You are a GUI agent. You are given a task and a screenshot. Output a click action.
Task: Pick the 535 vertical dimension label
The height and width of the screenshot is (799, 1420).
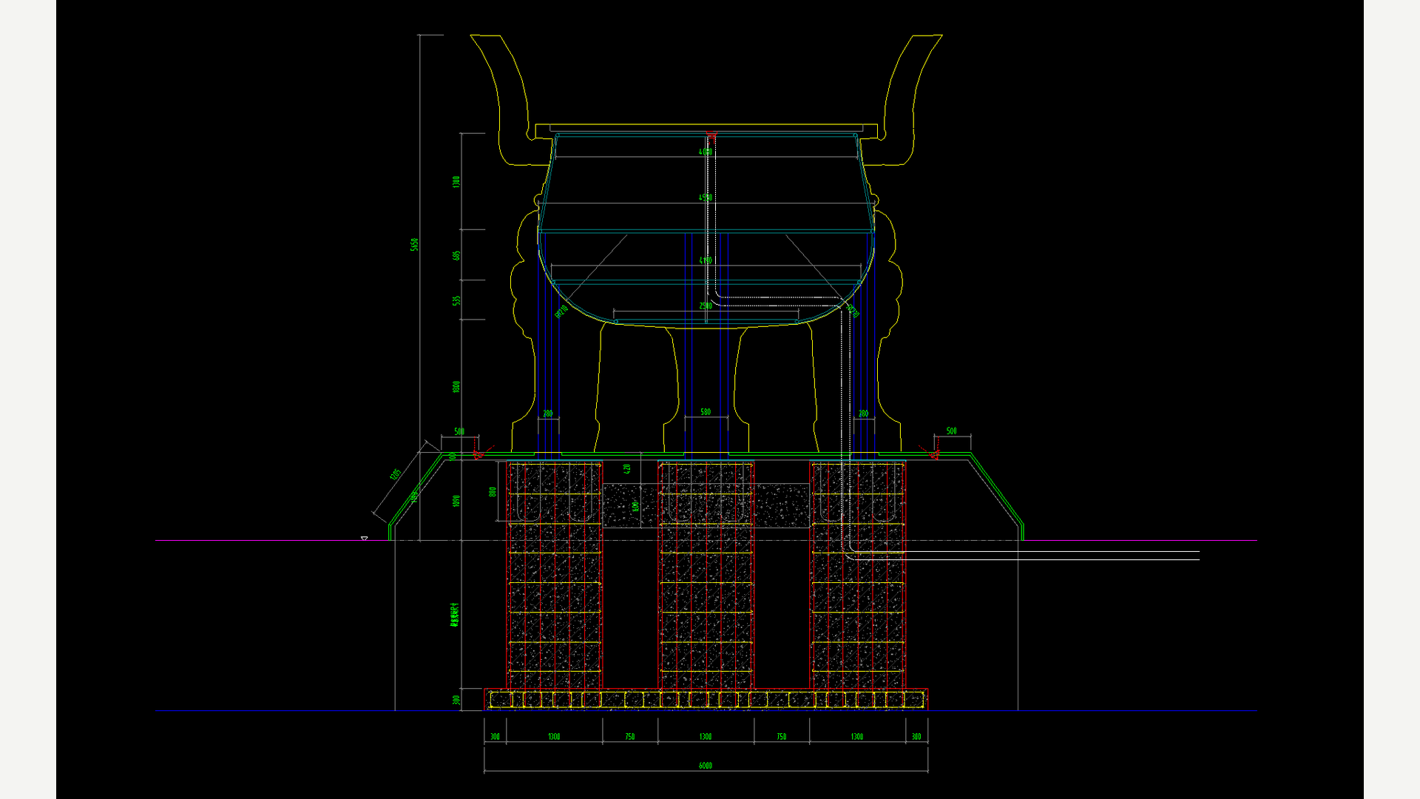point(456,300)
